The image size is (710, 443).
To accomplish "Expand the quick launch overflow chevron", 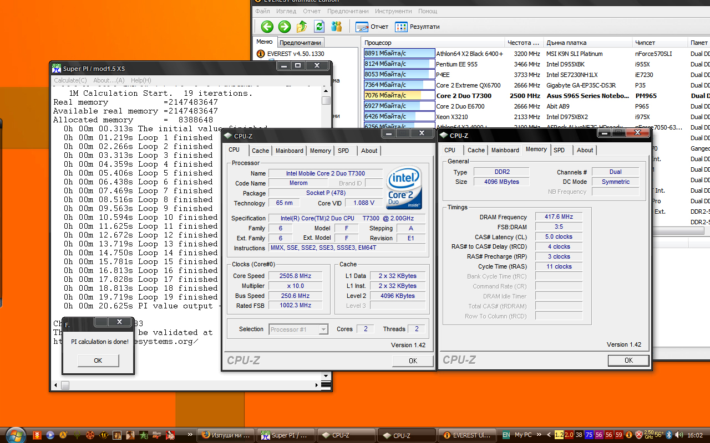I will click(x=191, y=435).
